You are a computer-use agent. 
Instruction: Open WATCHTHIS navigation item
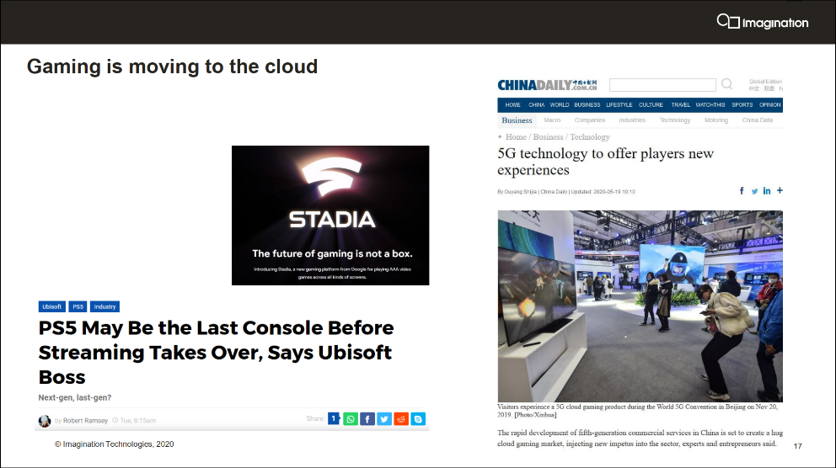coord(710,105)
